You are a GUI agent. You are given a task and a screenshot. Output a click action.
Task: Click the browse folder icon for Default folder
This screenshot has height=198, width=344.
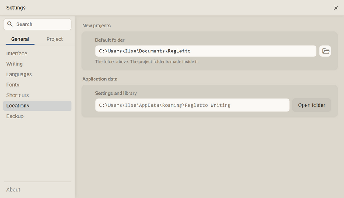(325, 51)
